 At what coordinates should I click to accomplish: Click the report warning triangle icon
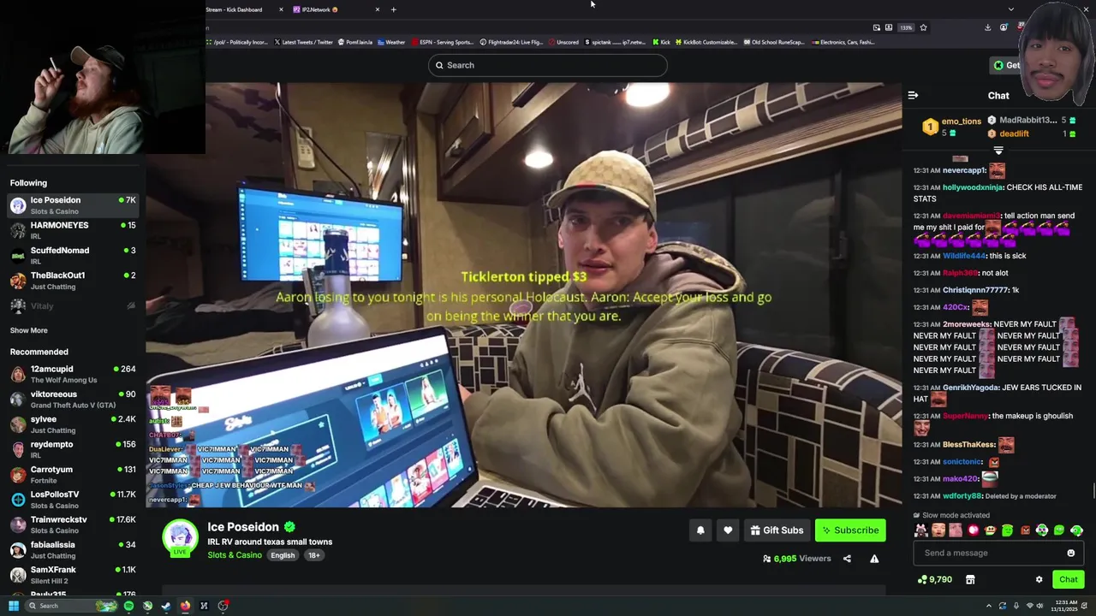[x=874, y=559]
